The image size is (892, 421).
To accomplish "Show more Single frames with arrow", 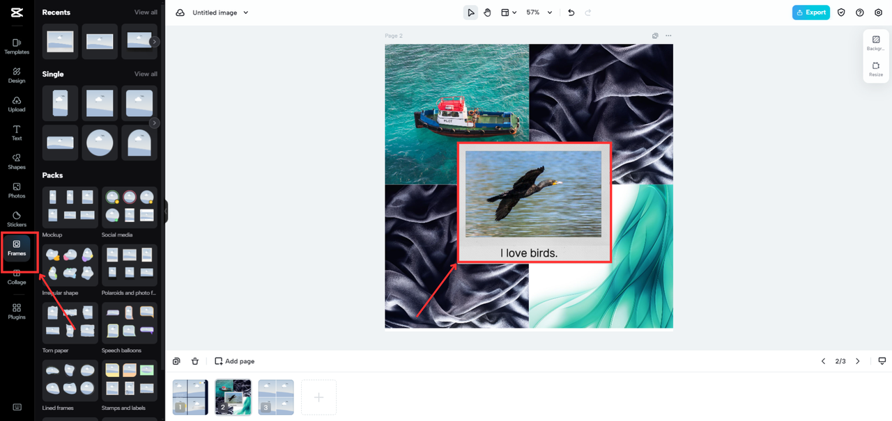I will pos(155,123).
